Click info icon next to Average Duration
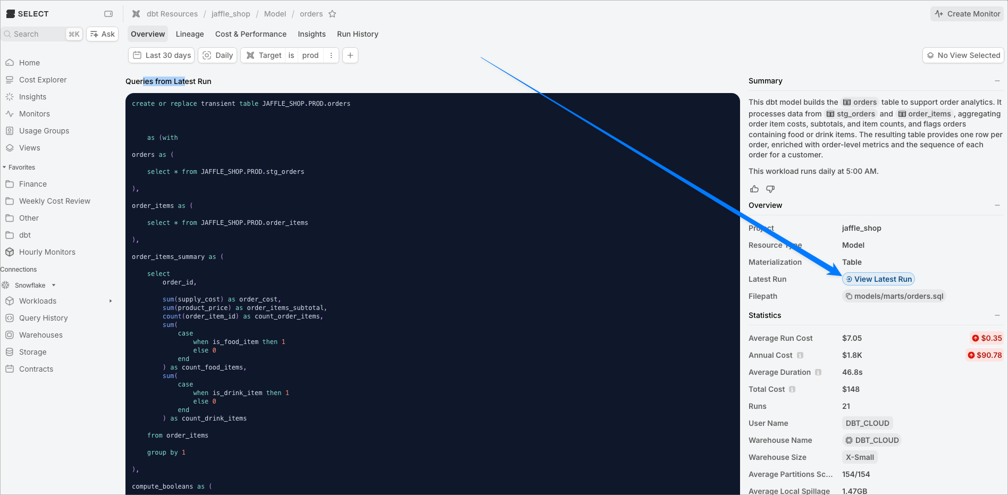The image size is (1008, 495). [x=818, y=372]
